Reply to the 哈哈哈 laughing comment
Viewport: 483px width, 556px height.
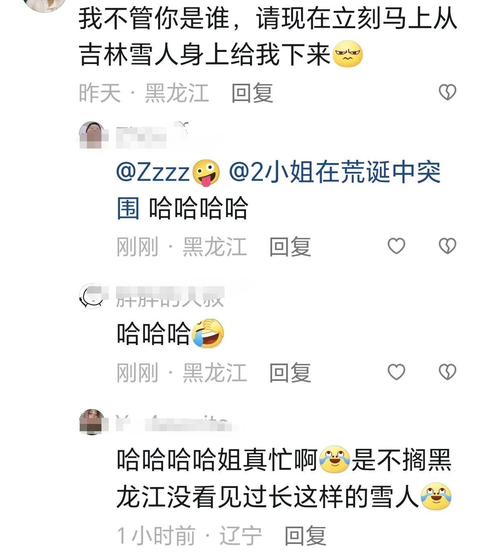point(290,372)
